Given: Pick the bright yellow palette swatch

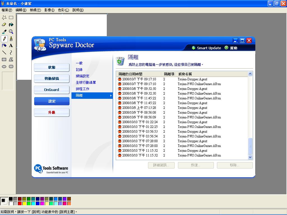Looking at the screenshot, I should point(24,203).
